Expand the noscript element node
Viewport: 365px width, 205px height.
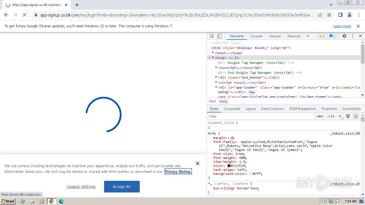tap(216, 67)
